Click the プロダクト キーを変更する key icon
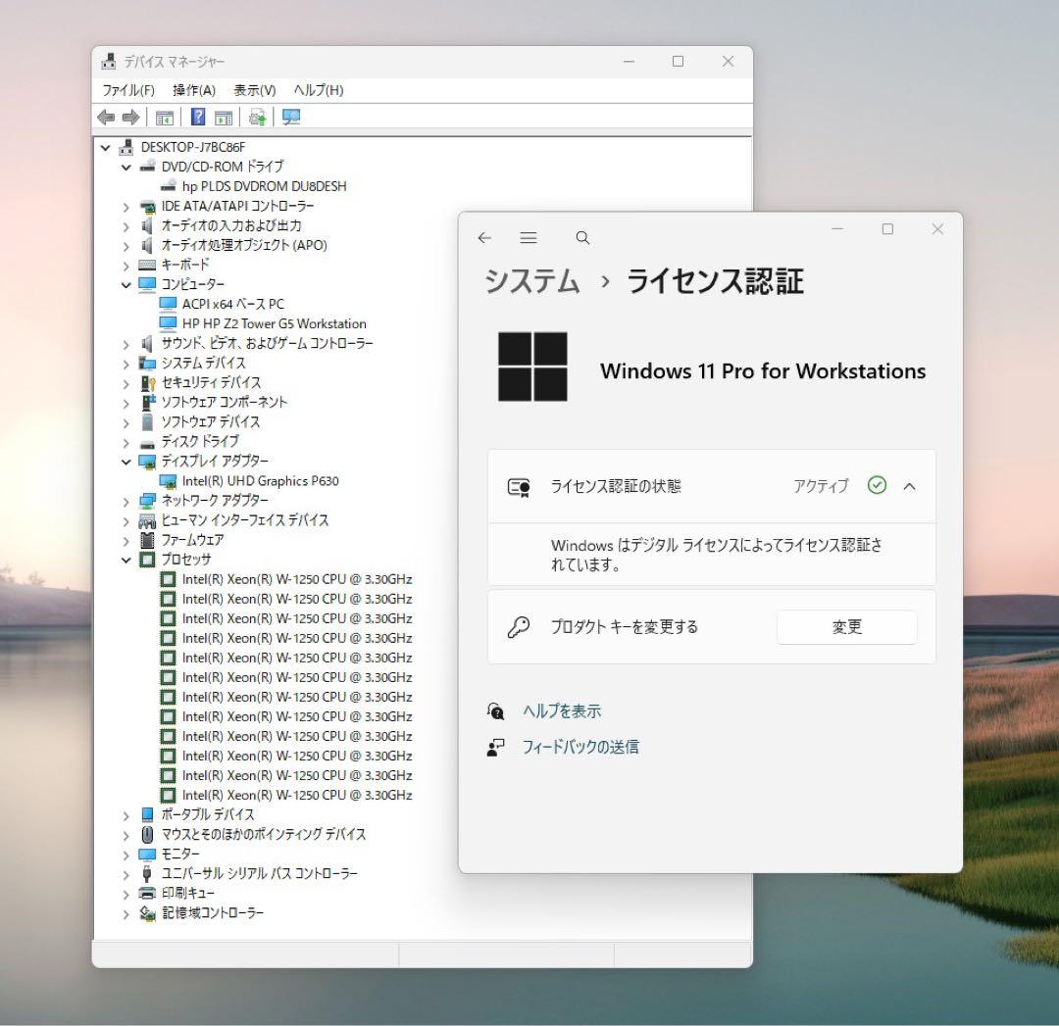Viewport: 1059px width, 1026px height. [519, 627]
